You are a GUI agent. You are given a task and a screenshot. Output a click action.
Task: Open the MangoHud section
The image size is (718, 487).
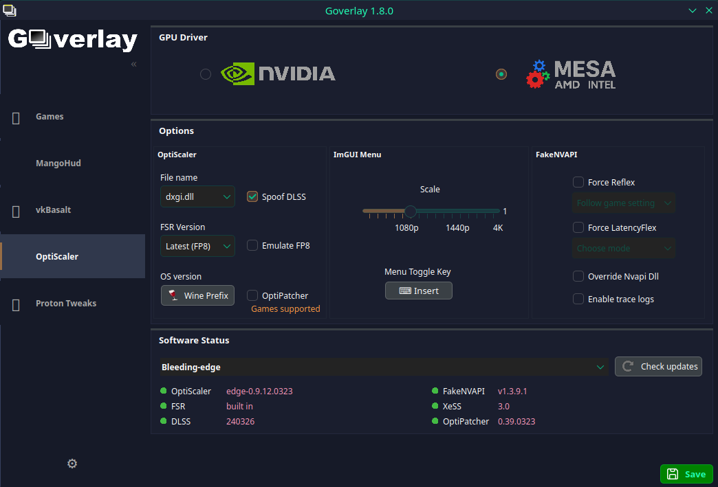(x=73, y=163)
